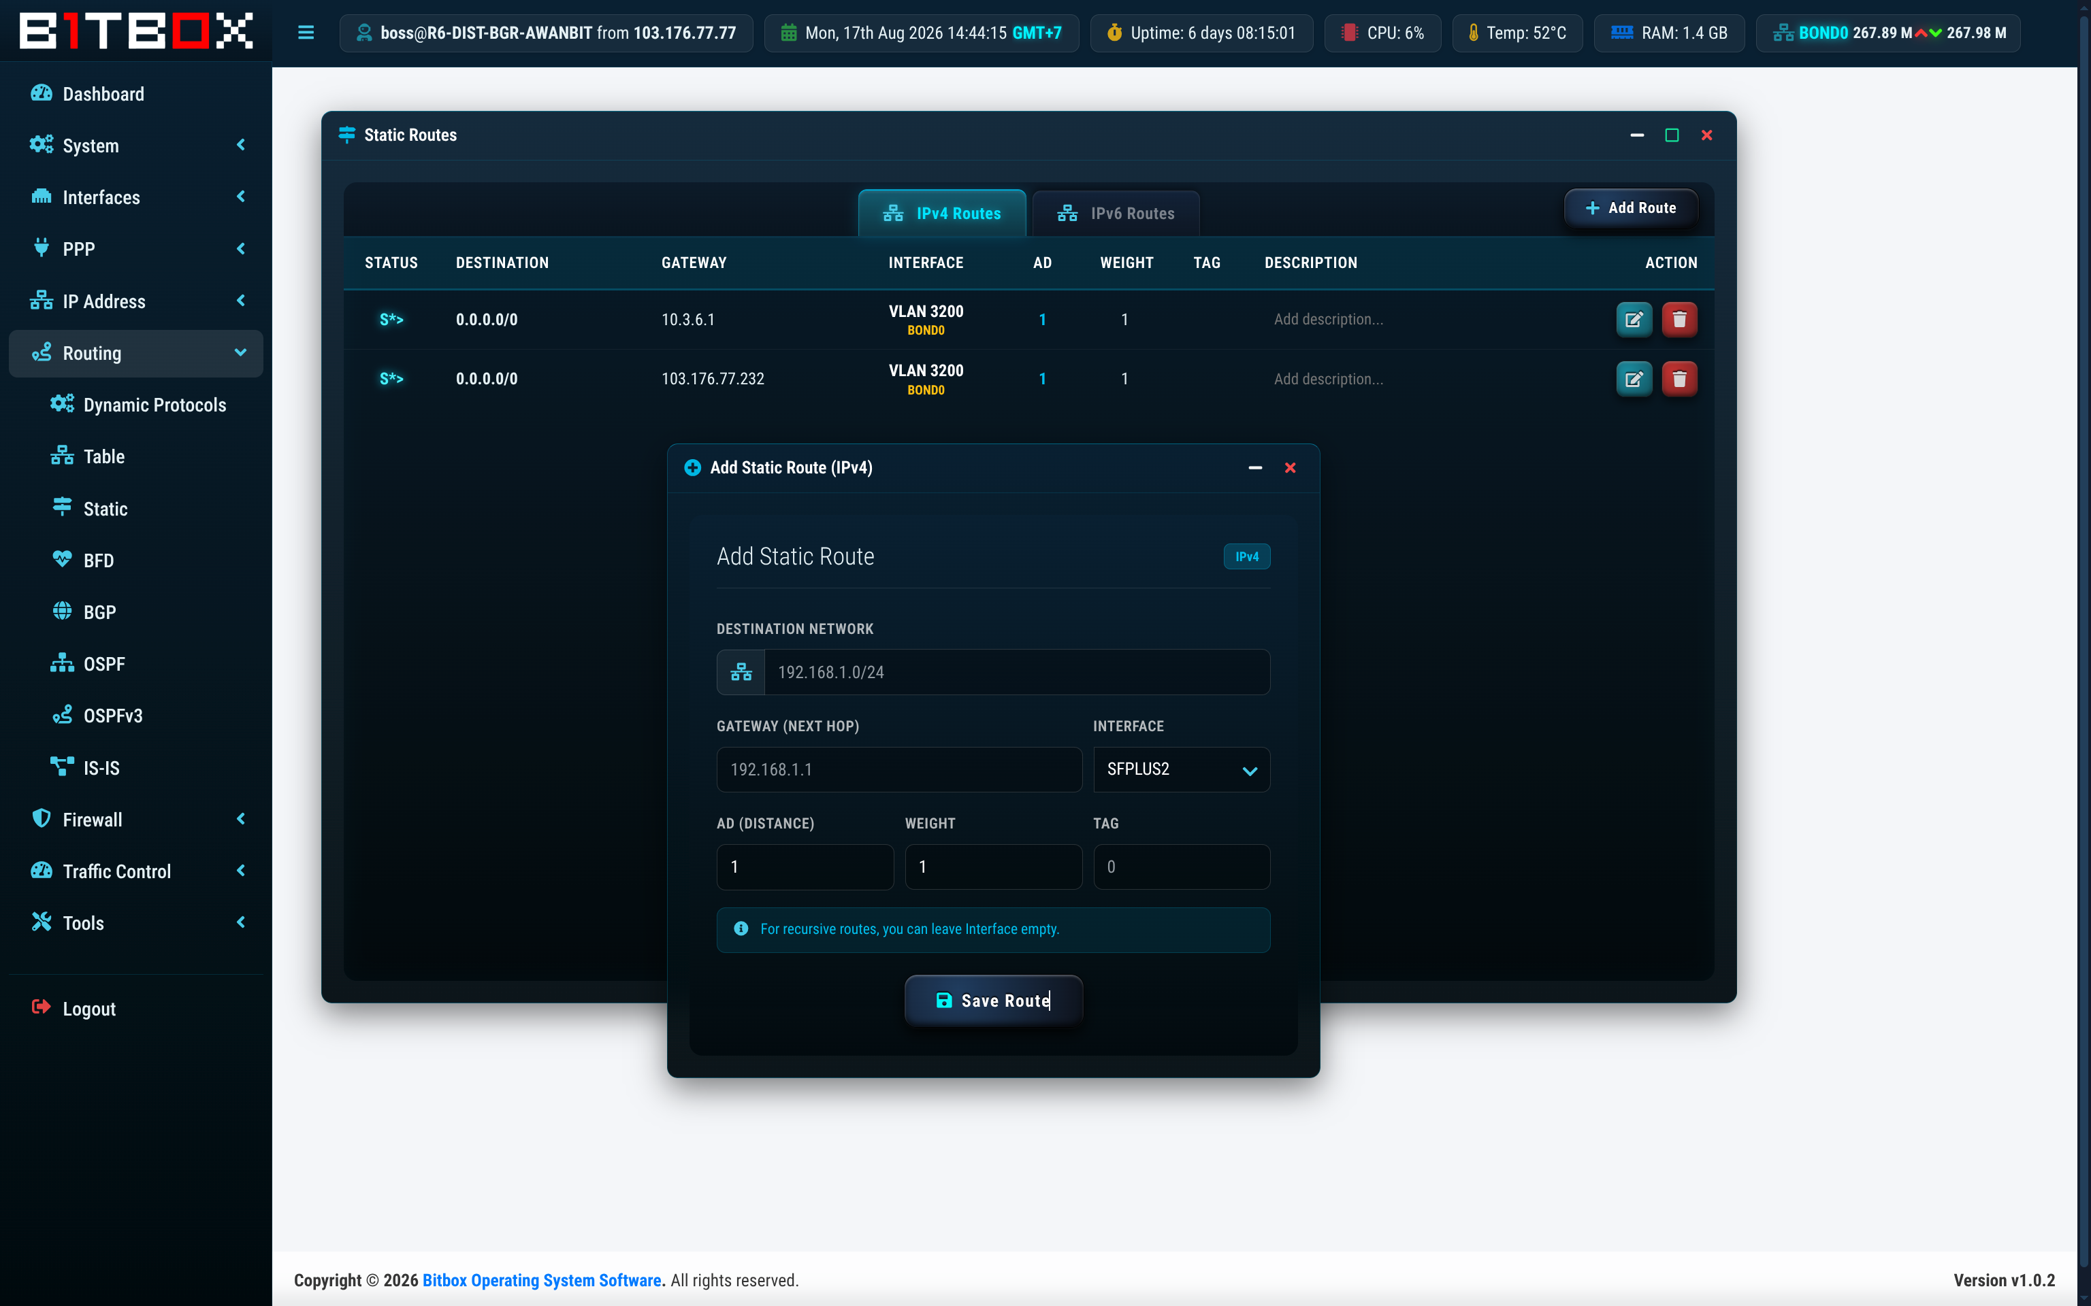
Task: Click the Gateway (Next Hop) input field
Action: 898,769
